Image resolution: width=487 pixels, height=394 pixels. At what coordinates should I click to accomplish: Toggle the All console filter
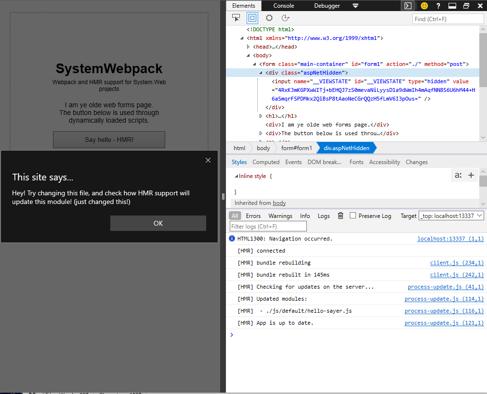(235, 216)
